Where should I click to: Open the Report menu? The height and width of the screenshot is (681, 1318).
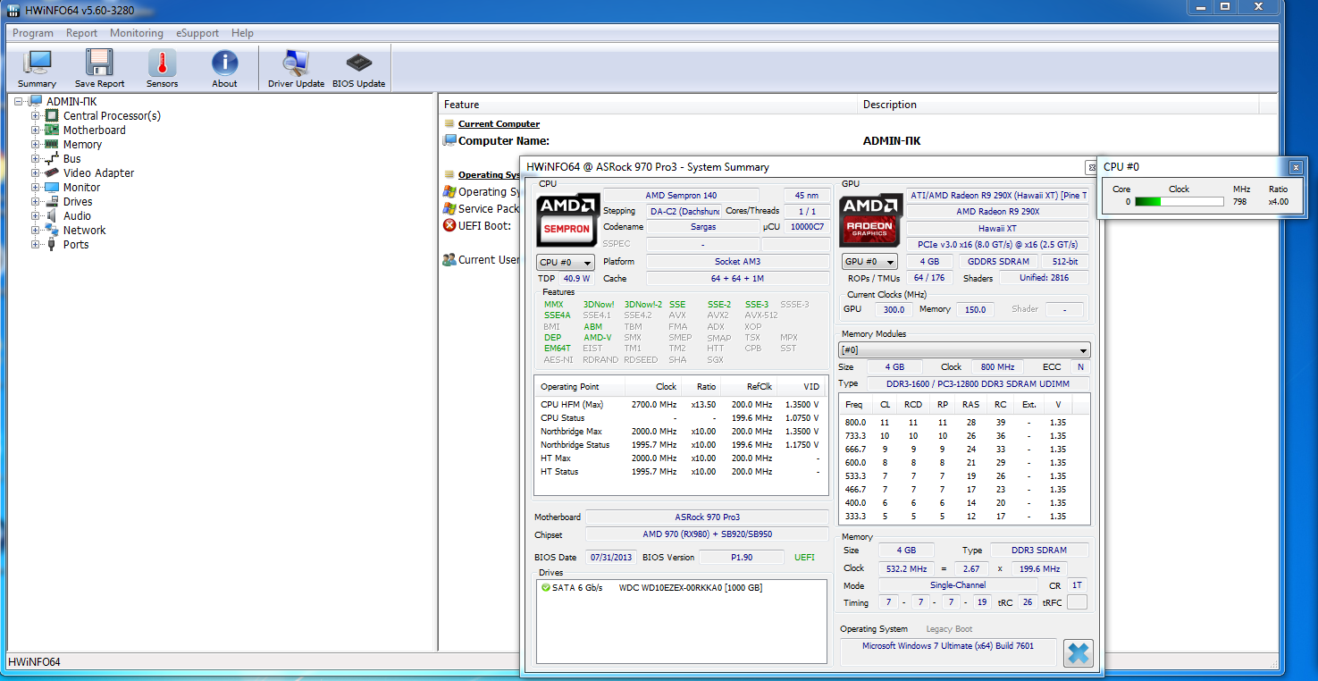tap(81, 33)
